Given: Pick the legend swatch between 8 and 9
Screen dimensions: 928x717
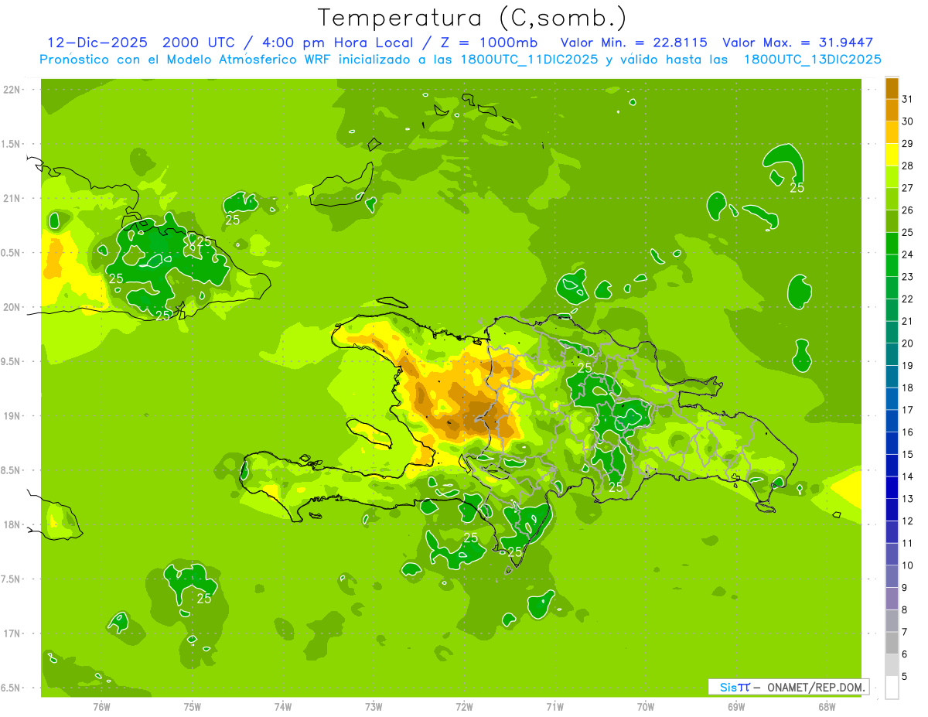Looking at the screenshot, I should coord(892,599).
